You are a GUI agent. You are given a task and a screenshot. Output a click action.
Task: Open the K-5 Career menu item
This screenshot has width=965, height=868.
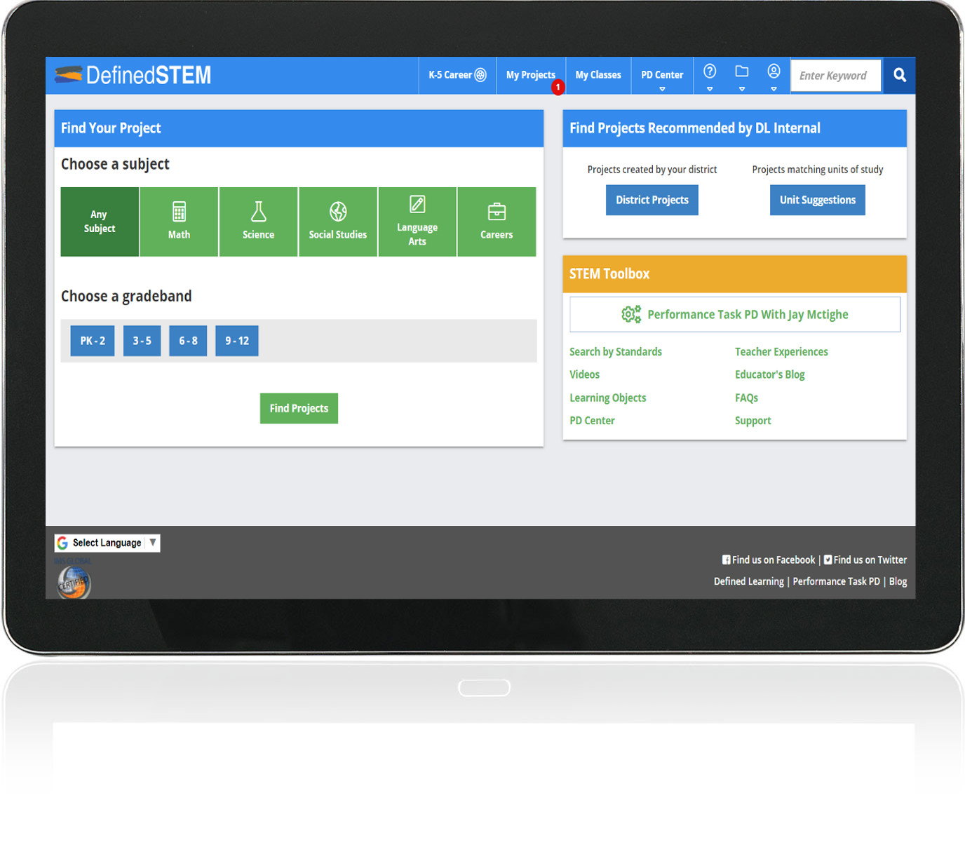pos(457,75)
